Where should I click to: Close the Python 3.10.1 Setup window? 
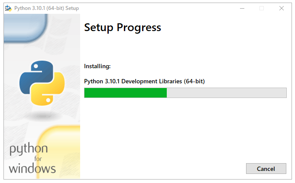[282, 8]
